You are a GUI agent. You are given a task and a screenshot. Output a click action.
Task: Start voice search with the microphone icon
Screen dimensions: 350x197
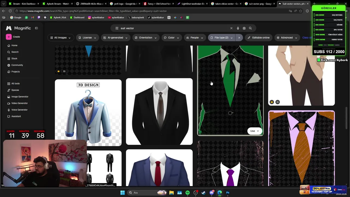[238, 28]
